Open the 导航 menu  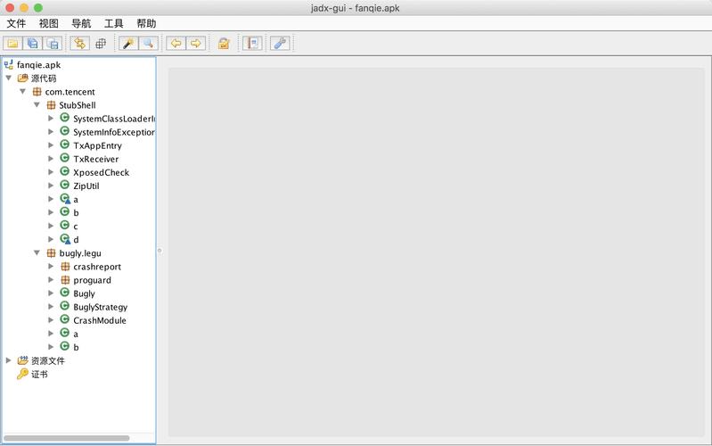81,23
